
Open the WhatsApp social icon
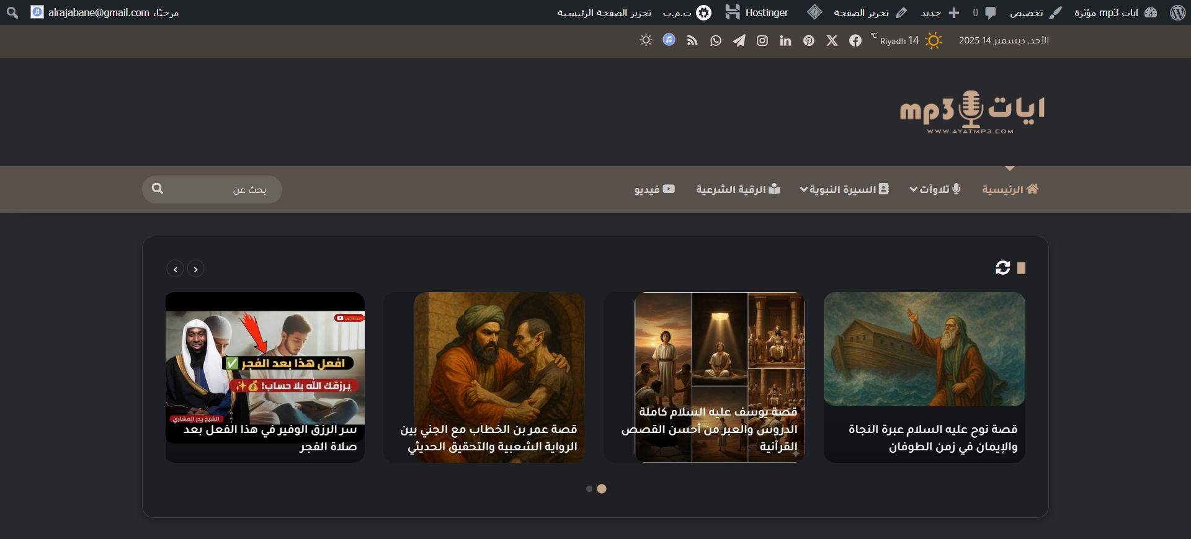click(x=716, y=40)
